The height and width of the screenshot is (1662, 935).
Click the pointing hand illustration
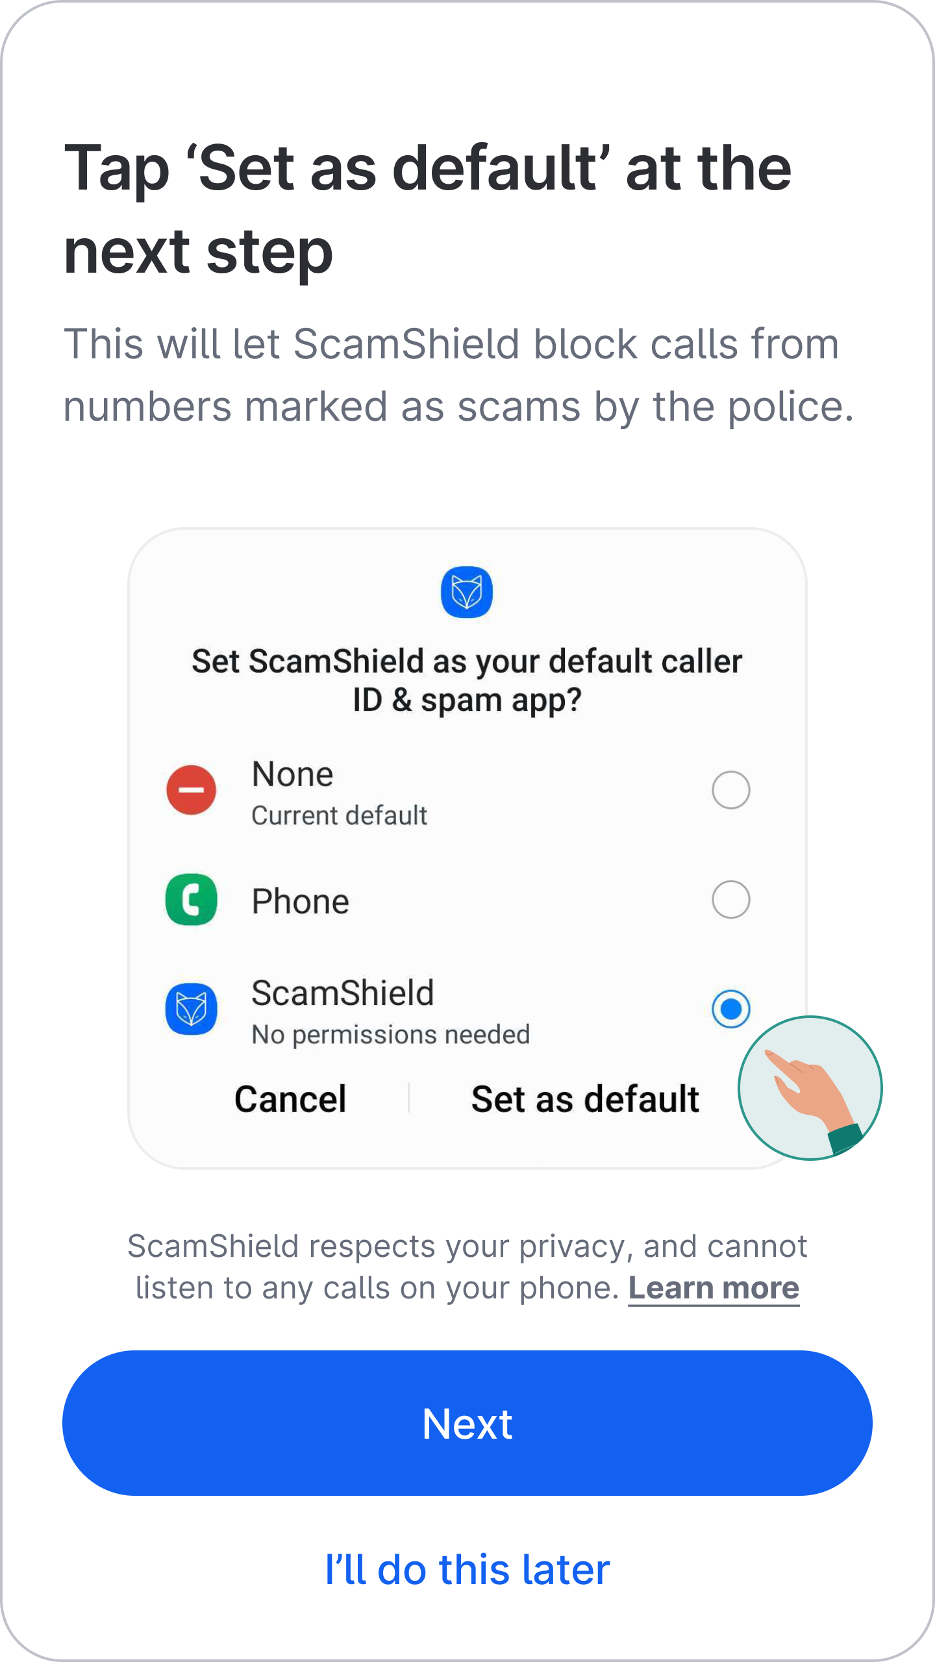[810, 1088]
